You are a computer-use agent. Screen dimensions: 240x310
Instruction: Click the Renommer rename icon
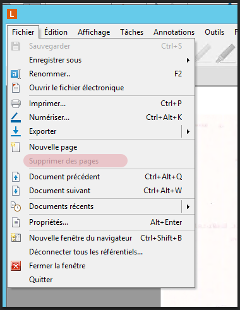tap(16, 74)
